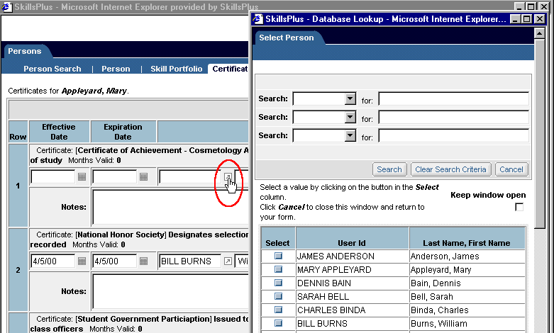Click 'MARY APPLEYARD' user id cell
This screenshot has width=554, height=333.
click(x=353, y=269)
